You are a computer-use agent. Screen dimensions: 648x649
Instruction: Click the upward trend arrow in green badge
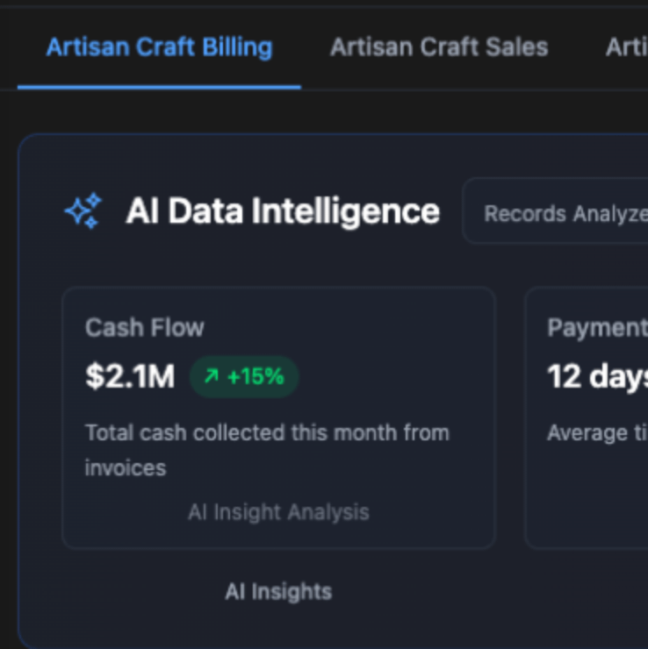point(211,376)
